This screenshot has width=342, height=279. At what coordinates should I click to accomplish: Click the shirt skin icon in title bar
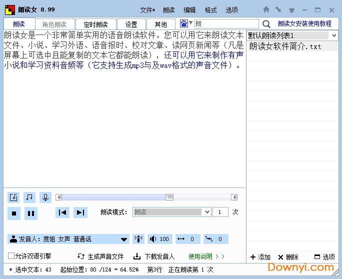tap(291, 9)
